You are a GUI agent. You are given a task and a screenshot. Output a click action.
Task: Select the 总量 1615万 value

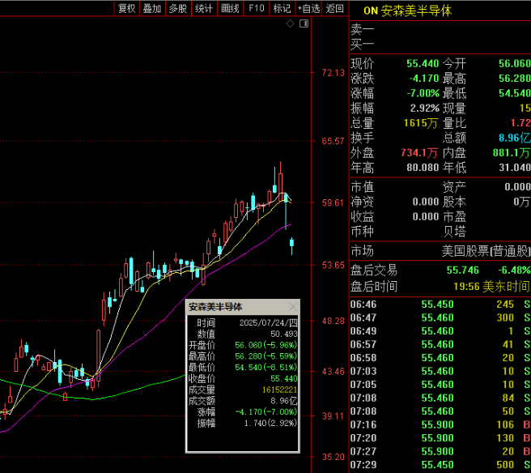click(x=421, y=123)
